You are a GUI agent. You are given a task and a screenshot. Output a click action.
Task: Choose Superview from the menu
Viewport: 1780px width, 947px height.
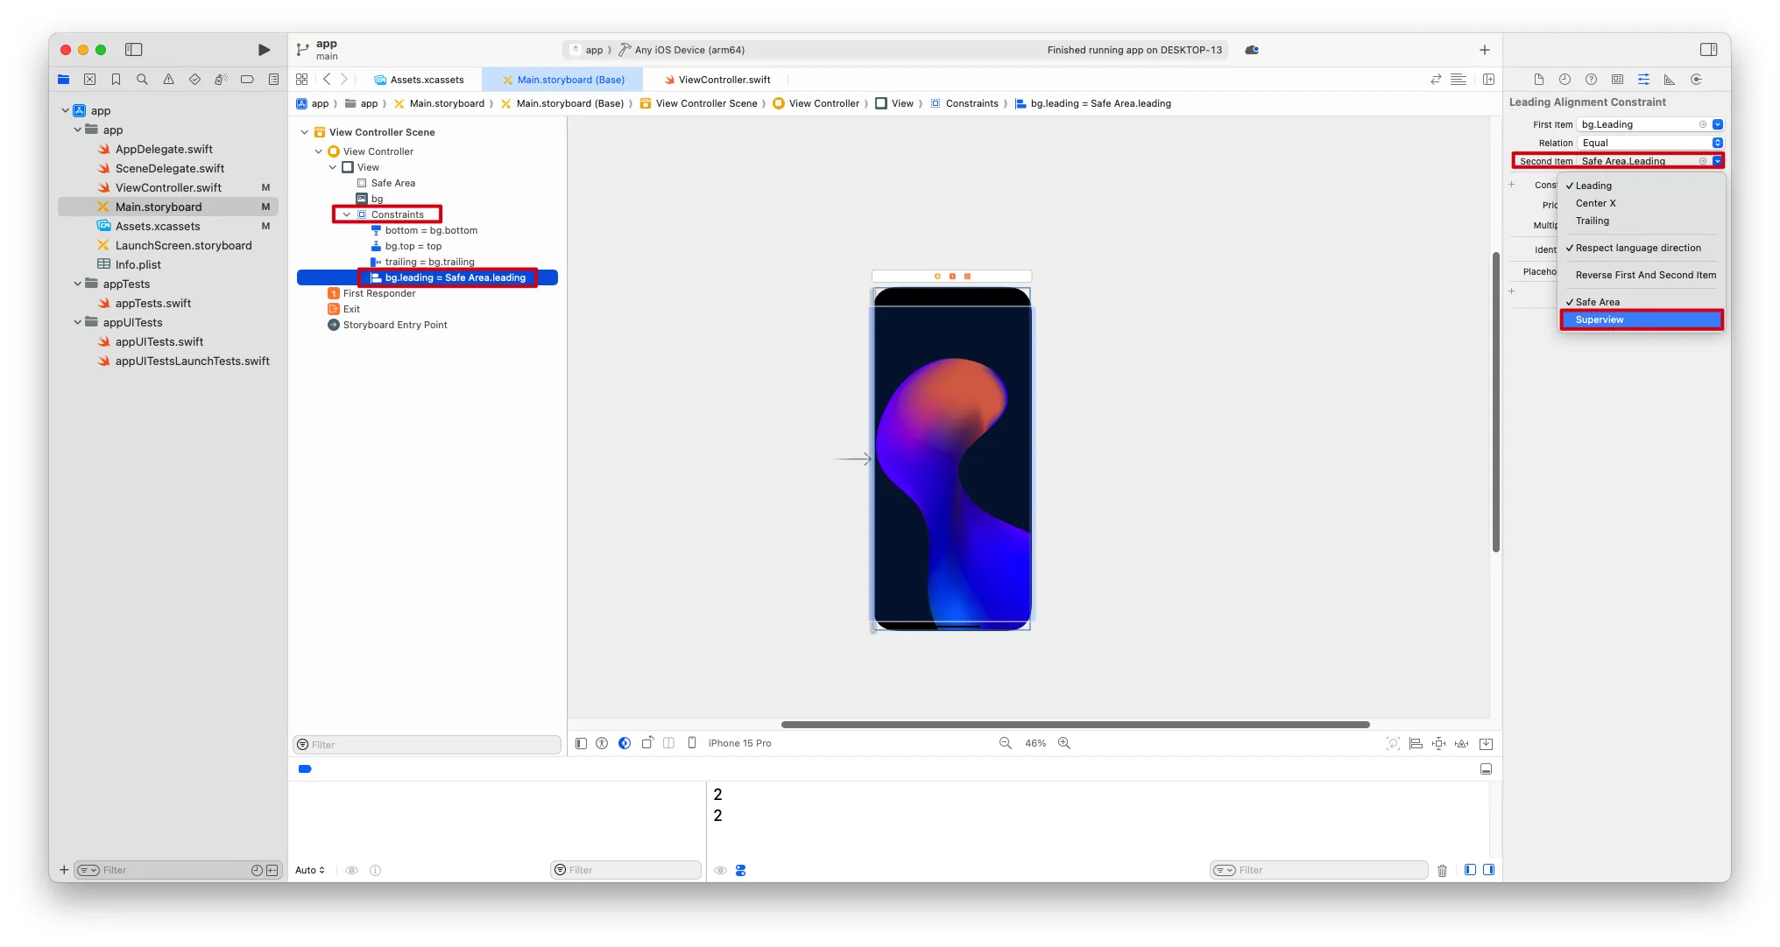[x=1600, y=319]
